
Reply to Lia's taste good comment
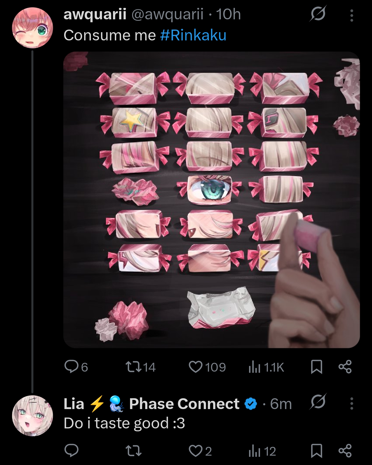point(71,451)
